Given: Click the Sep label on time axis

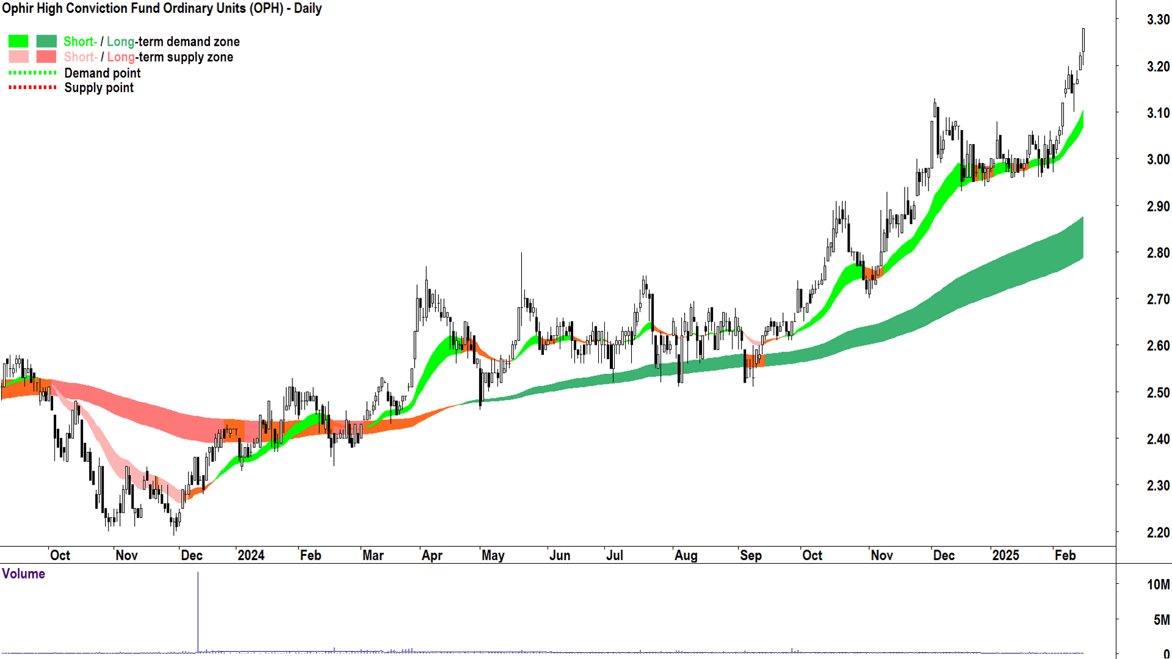Looking at the screenshot, I should point(750,555).
